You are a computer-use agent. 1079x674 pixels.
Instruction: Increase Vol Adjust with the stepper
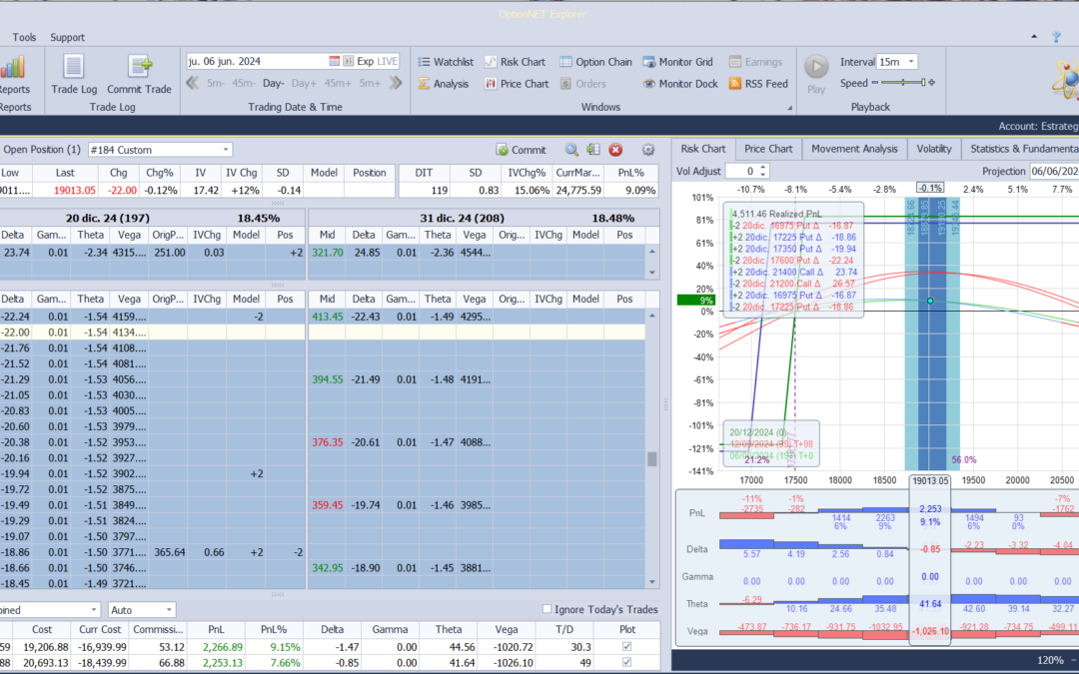(763, 167)
